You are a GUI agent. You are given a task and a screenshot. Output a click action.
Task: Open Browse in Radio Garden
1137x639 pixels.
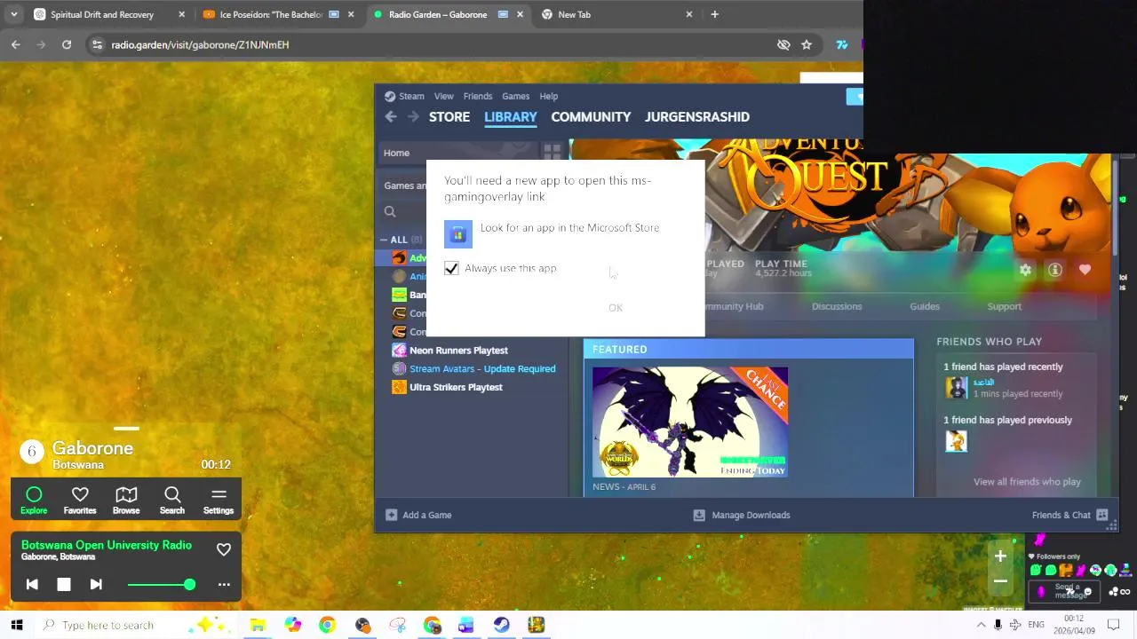click(126, 501)
